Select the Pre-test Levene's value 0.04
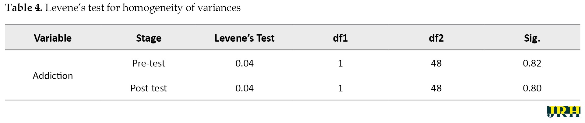 (245, 63)
